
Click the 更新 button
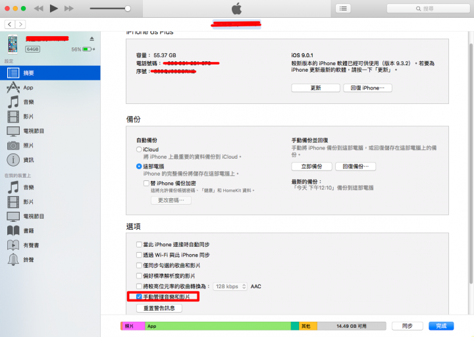pyautogui.click(x=315, y=88)
